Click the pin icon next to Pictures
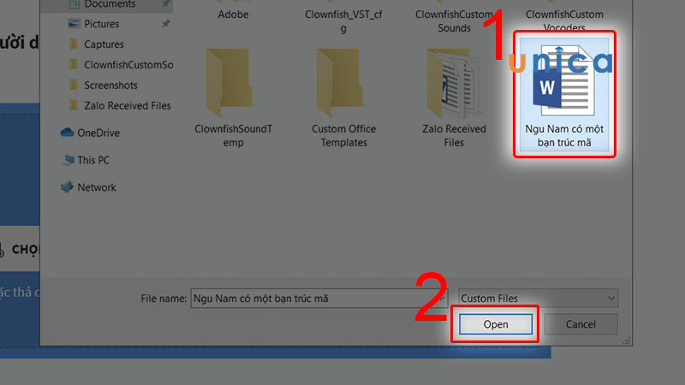Screen dimensions: 685x385 tap(165, 24)
